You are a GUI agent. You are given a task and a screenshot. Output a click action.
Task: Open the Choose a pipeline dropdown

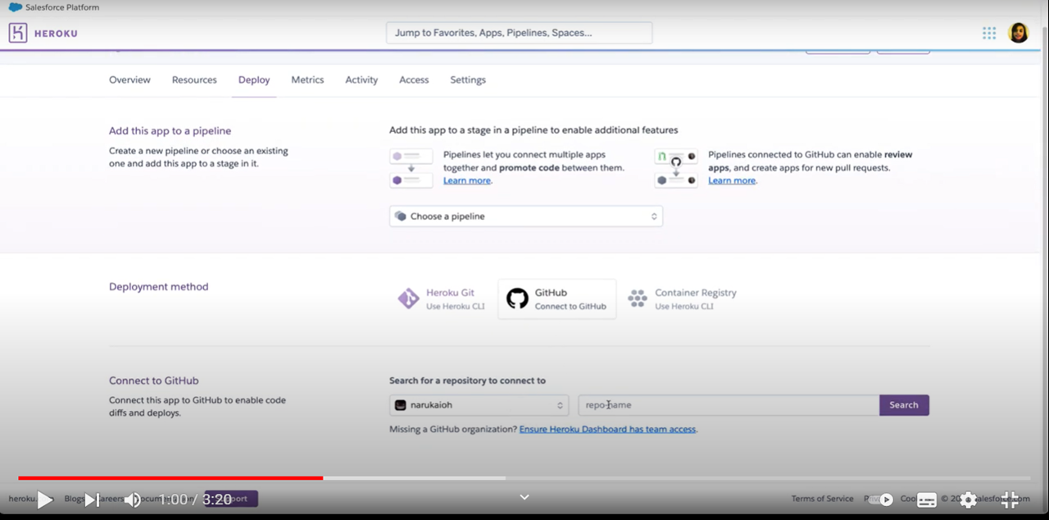click(x=525, y=216)
